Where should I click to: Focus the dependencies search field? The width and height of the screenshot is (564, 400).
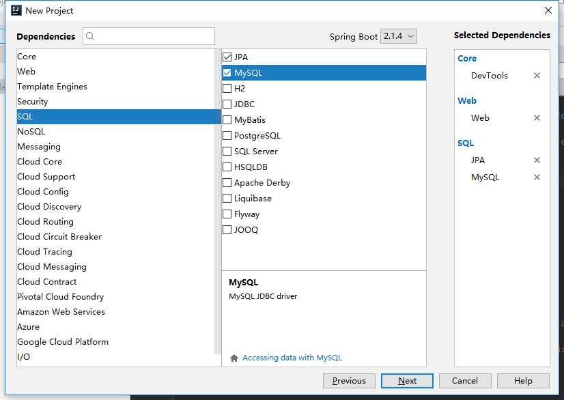click(149, 36)
